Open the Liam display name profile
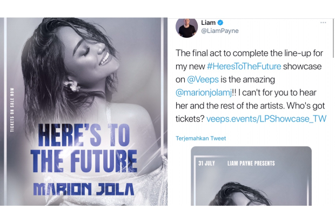The height and width of the screenshot is (223, 335). (208, 23)
